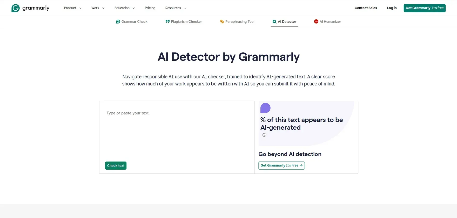Click the AI Humanizer red icon
The height and width of the screenshot is (218, 457).
point(316,21)
